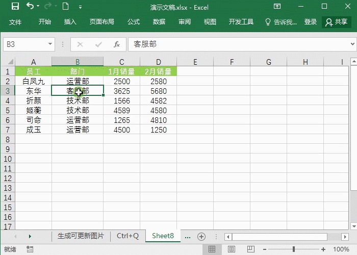Open the Name Box dropdown arrow
This screenshot has width=357, height=255.
[50, 44]
